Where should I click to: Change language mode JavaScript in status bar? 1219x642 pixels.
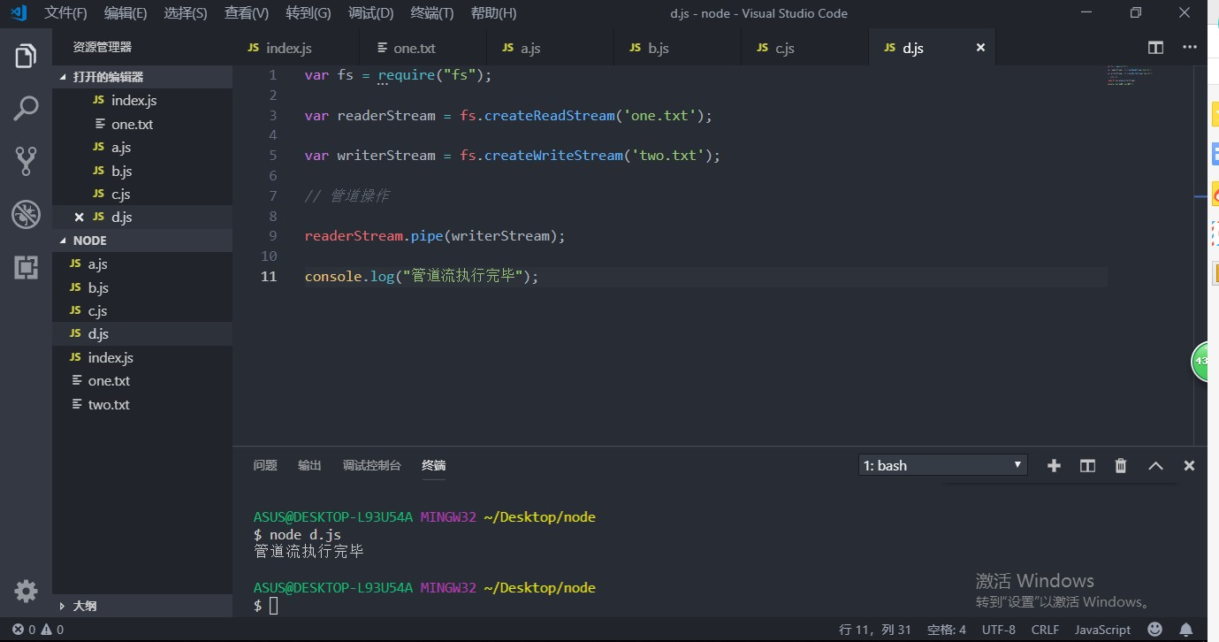point(1102,630)
